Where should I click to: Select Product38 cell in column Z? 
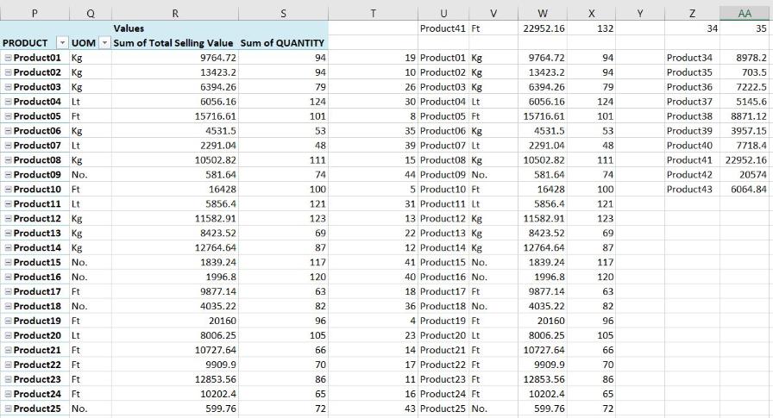pos(692,116)
